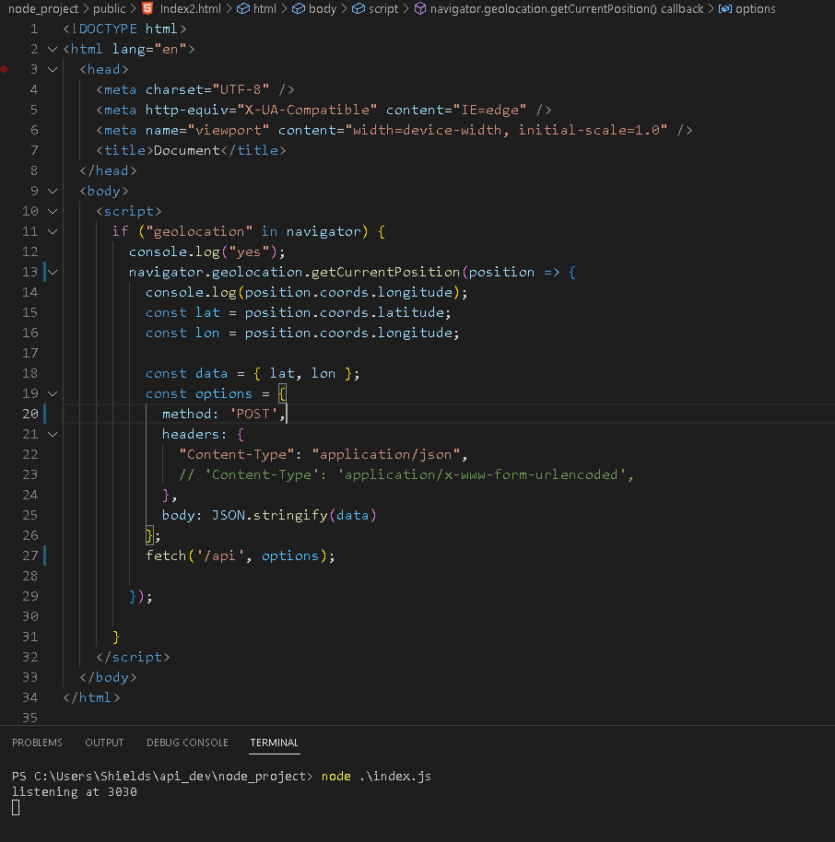
Task: Collapse the getCurrentPosition callback on line 13
Action: point(53,273)
